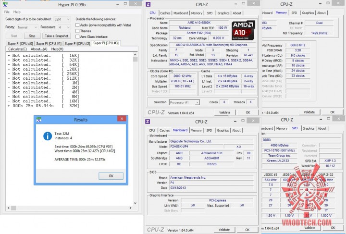Check the Aero Glass Interface option
Screen dimensions: 346x234
[77, 37]
